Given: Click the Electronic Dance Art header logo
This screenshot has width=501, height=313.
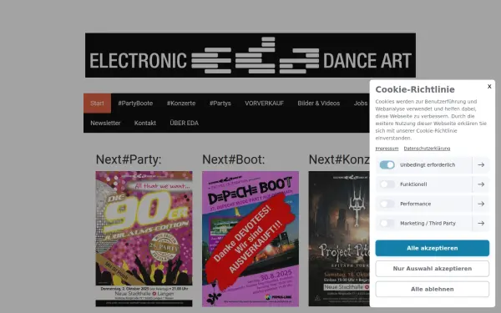Looking at the screenshot, I should point(250,55).
